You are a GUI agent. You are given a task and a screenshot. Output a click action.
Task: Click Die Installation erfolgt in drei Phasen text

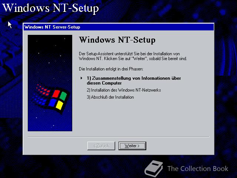(111, 69)
